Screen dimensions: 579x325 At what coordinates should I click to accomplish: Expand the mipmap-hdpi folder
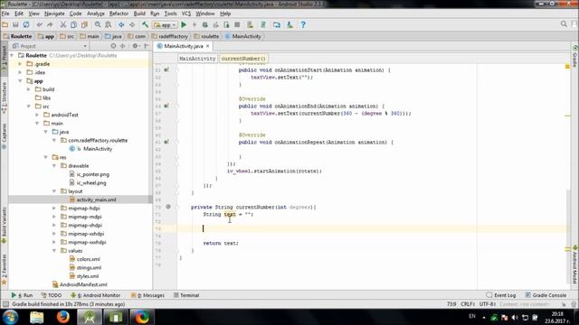[54, 209]
